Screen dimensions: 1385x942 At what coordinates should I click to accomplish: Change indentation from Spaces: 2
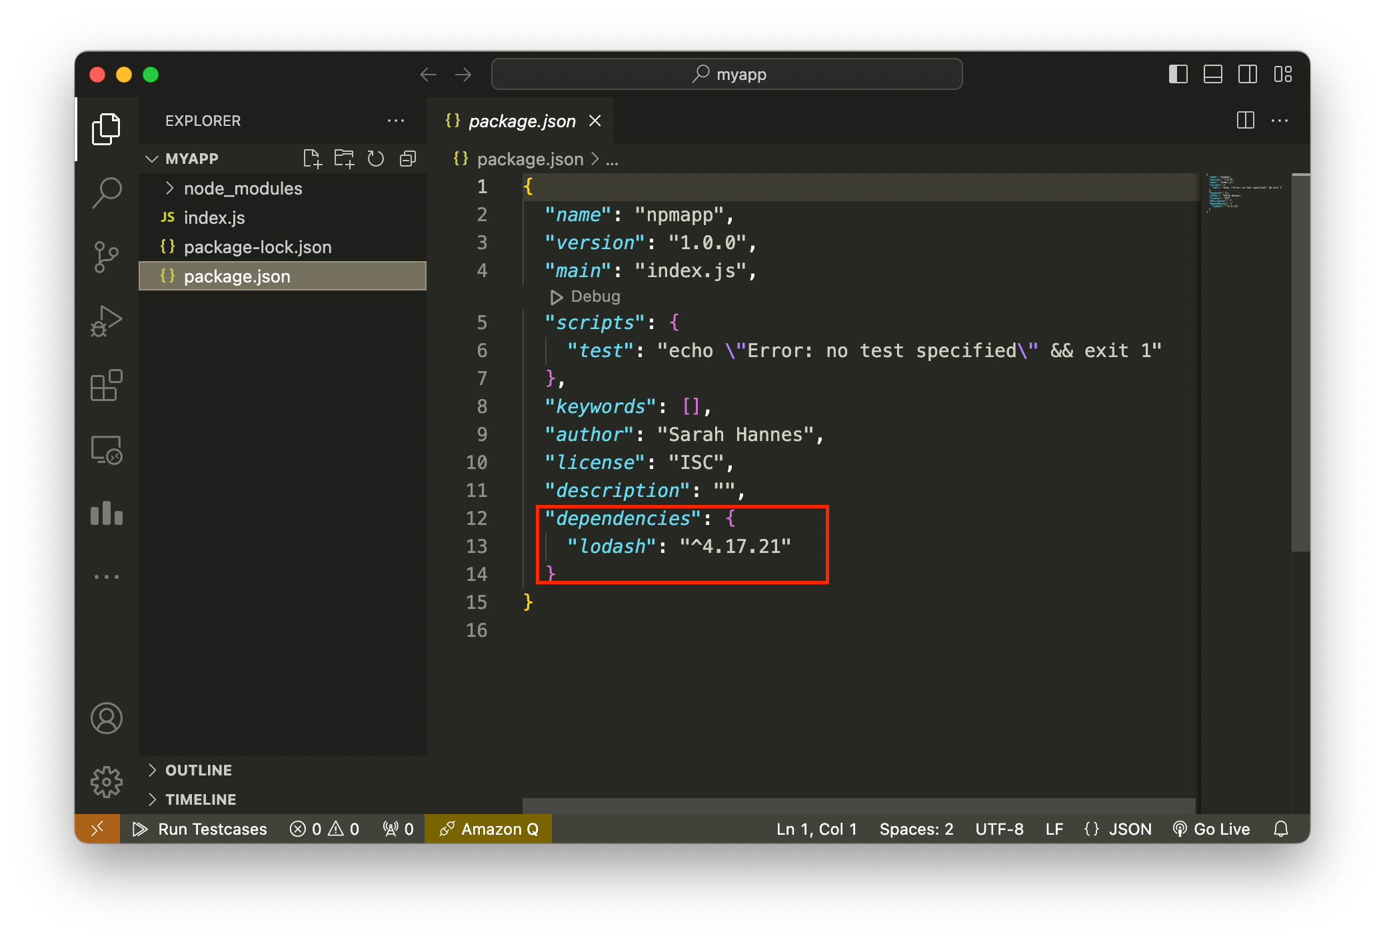pyautogui.click(x=916, y=829)
